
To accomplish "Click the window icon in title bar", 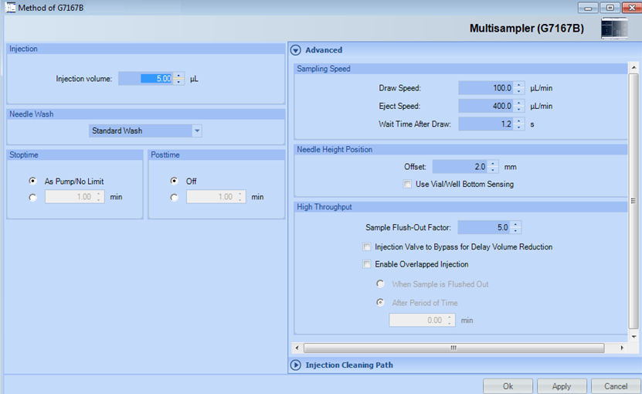I will tap(9, 8).
